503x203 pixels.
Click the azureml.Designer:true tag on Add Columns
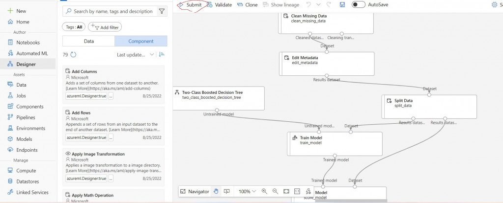(x=86, y=96)
